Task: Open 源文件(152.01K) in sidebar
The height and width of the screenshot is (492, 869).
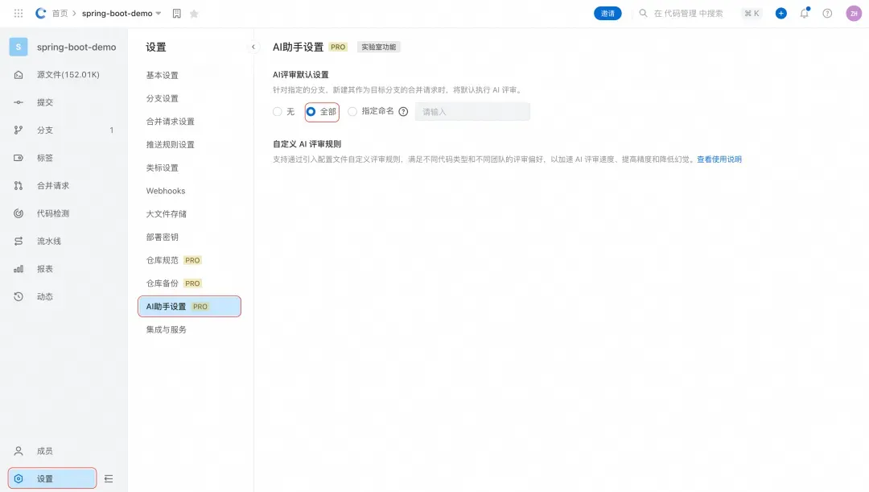Action: (x=68, y=75)
